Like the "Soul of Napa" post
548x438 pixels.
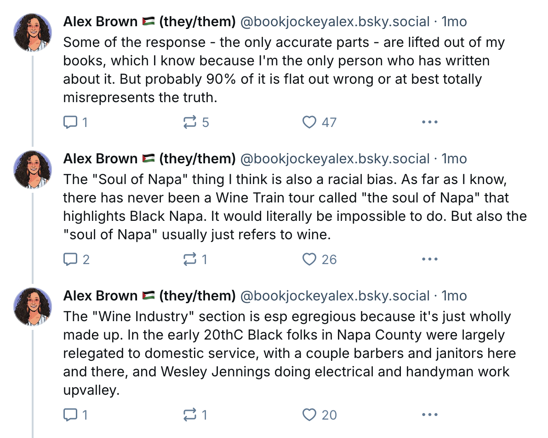tap(309, 259)
